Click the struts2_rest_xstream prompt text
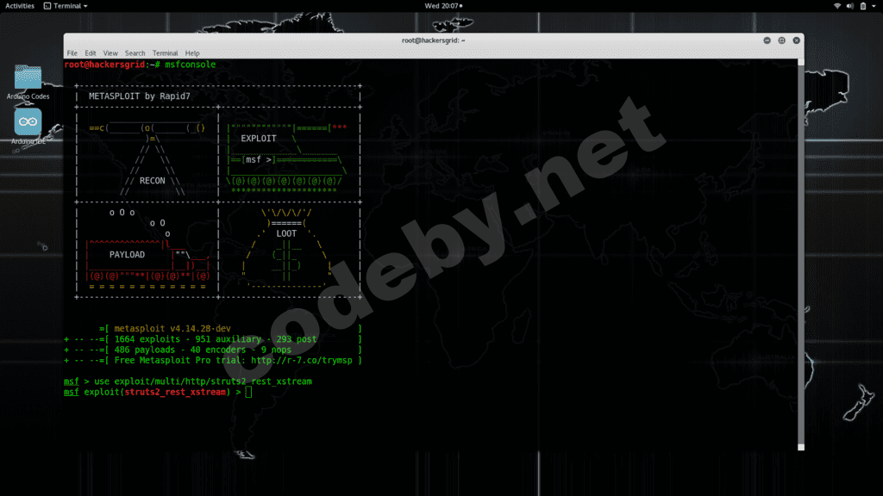 point(175,392)
